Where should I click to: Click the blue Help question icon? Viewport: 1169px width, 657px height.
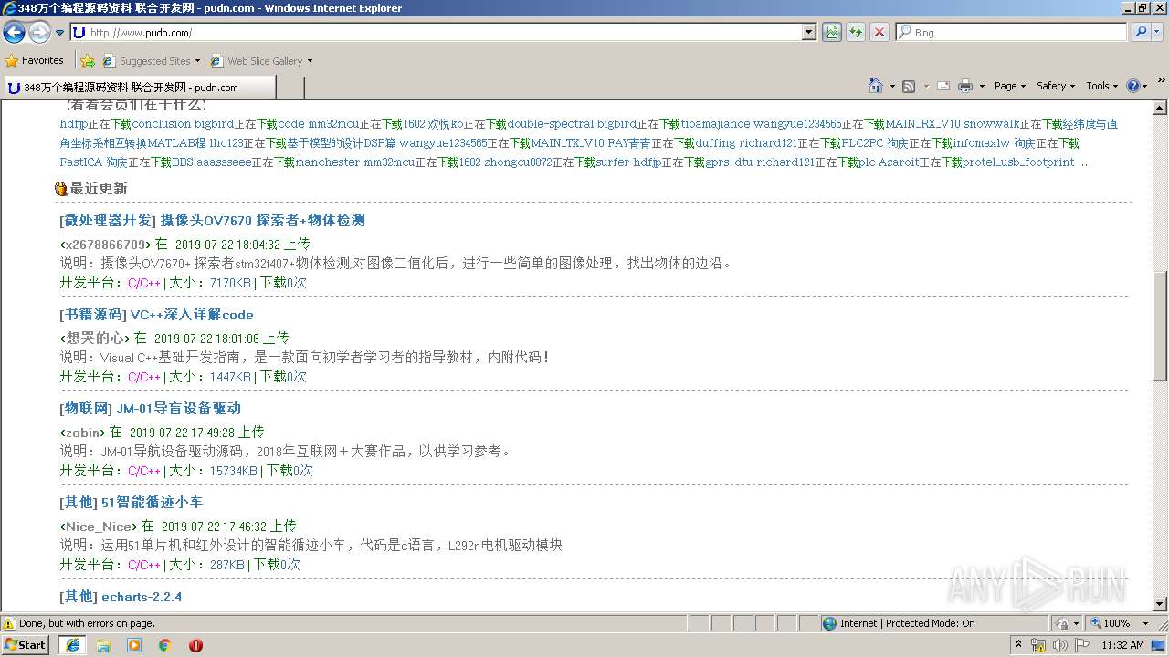[x=1132, y=86]
